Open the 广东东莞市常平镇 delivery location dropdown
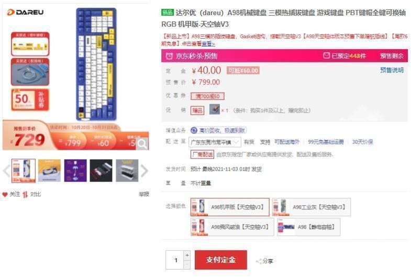This screenshot has height=279, width=411. pyautogui.click(x=215, y=142)
